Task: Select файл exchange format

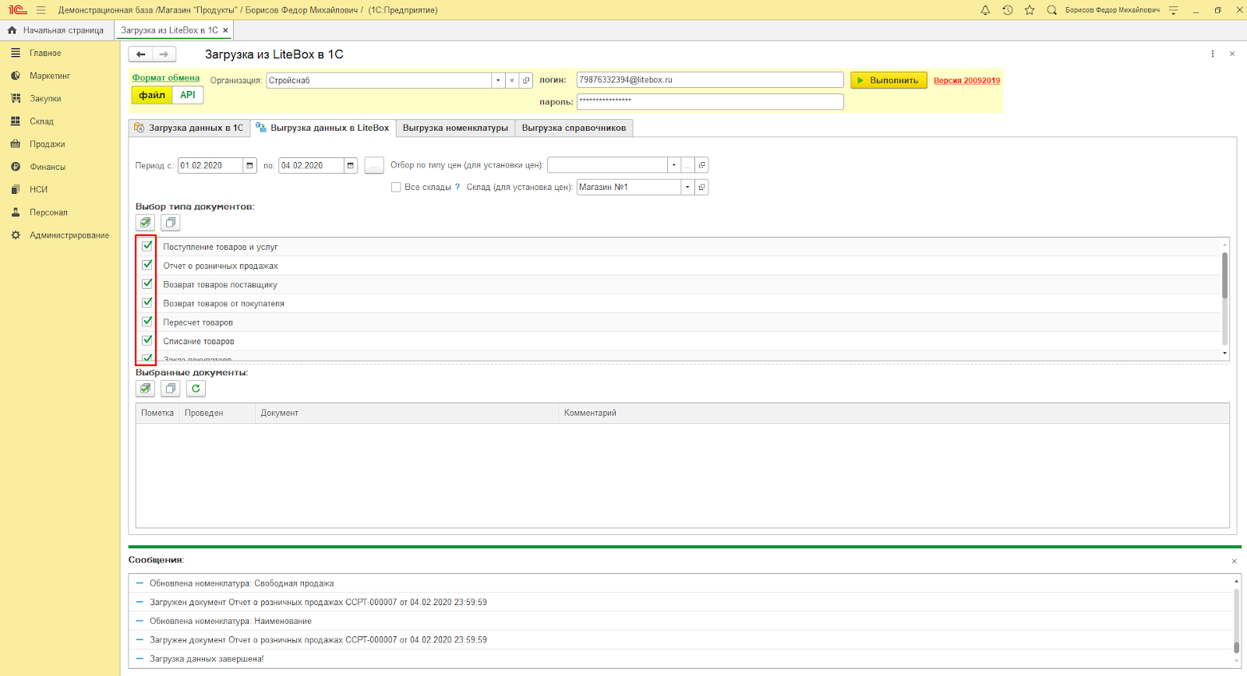Action: 152,95
